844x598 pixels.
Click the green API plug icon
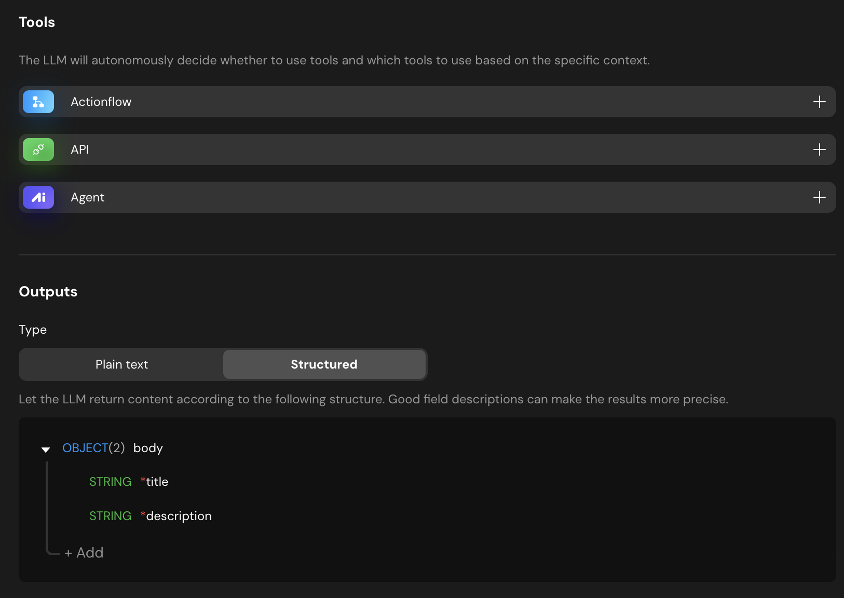38,149
